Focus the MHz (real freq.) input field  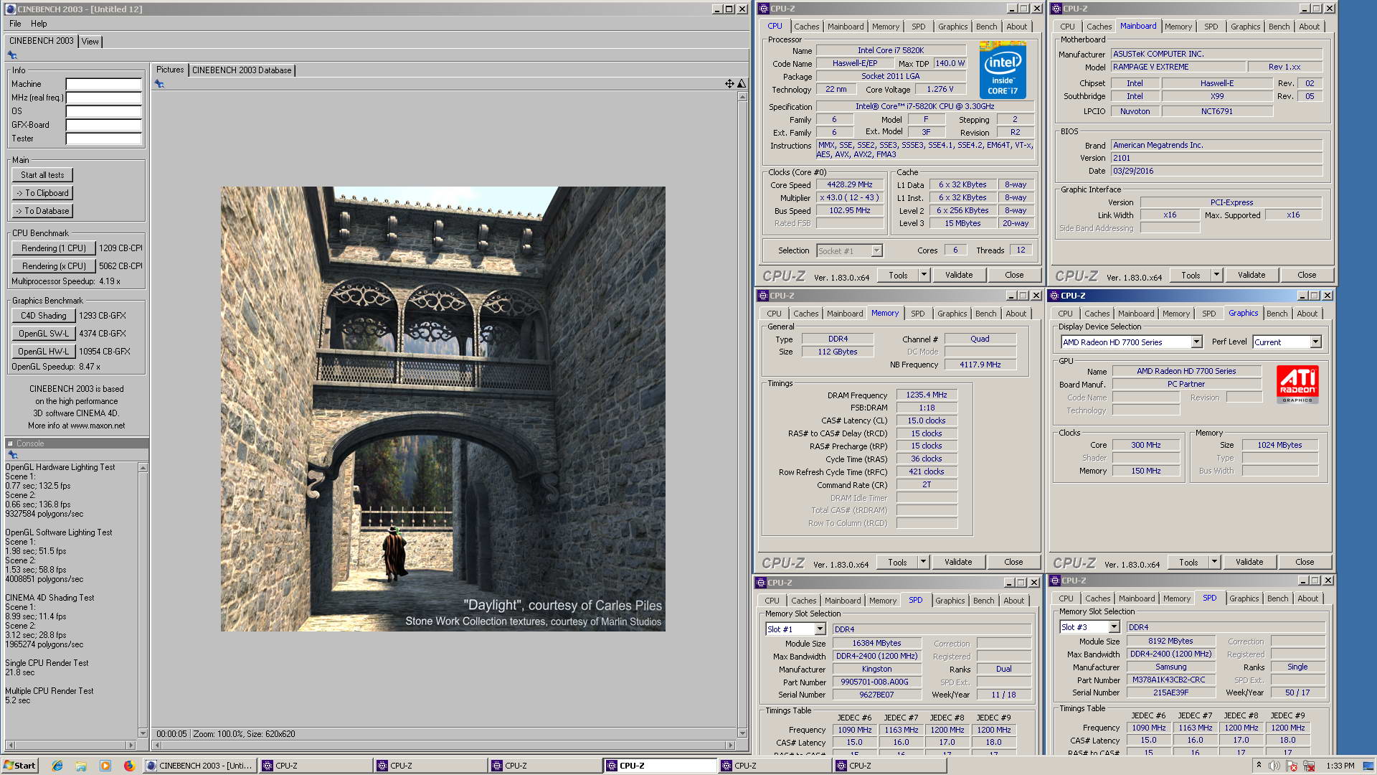point(104,98)
